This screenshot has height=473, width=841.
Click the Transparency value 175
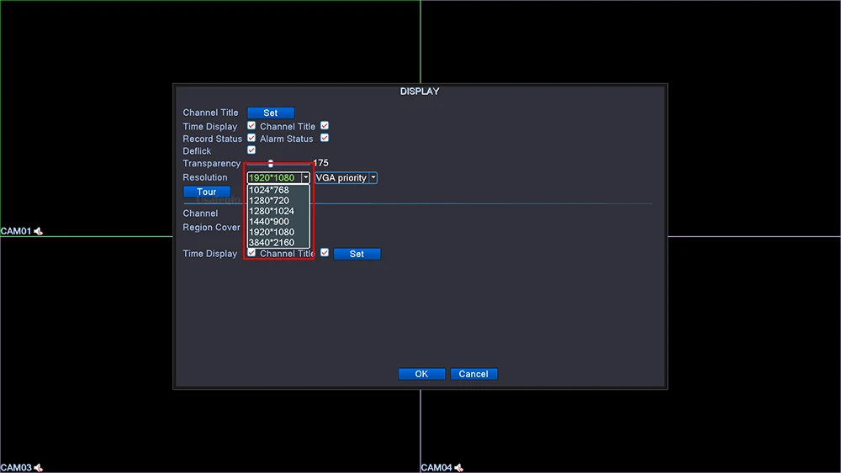click(320, 163)
